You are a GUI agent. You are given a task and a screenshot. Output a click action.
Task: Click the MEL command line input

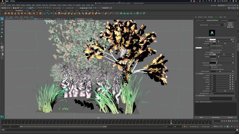tap(32, 130)
